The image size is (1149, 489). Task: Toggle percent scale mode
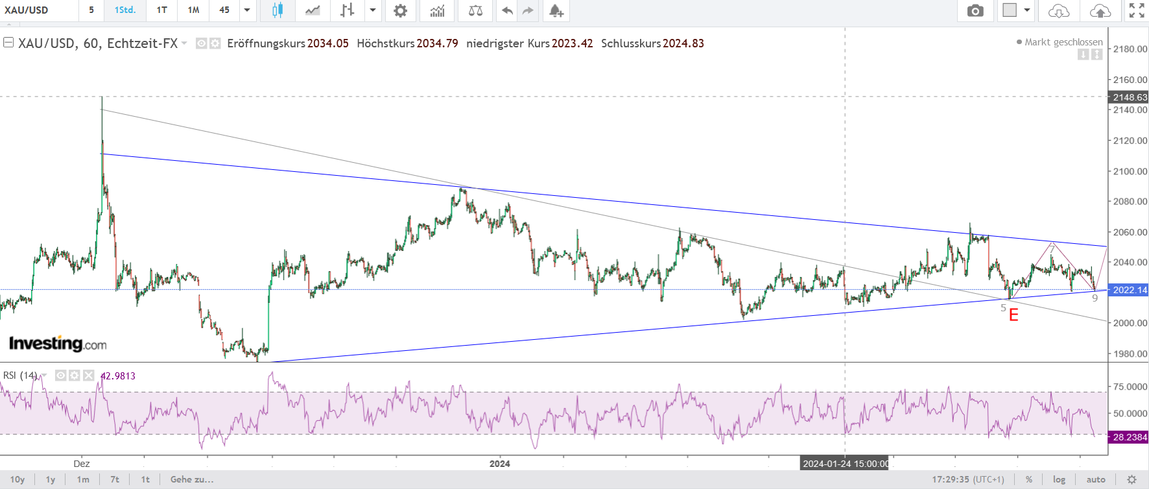click(1029, 480)
